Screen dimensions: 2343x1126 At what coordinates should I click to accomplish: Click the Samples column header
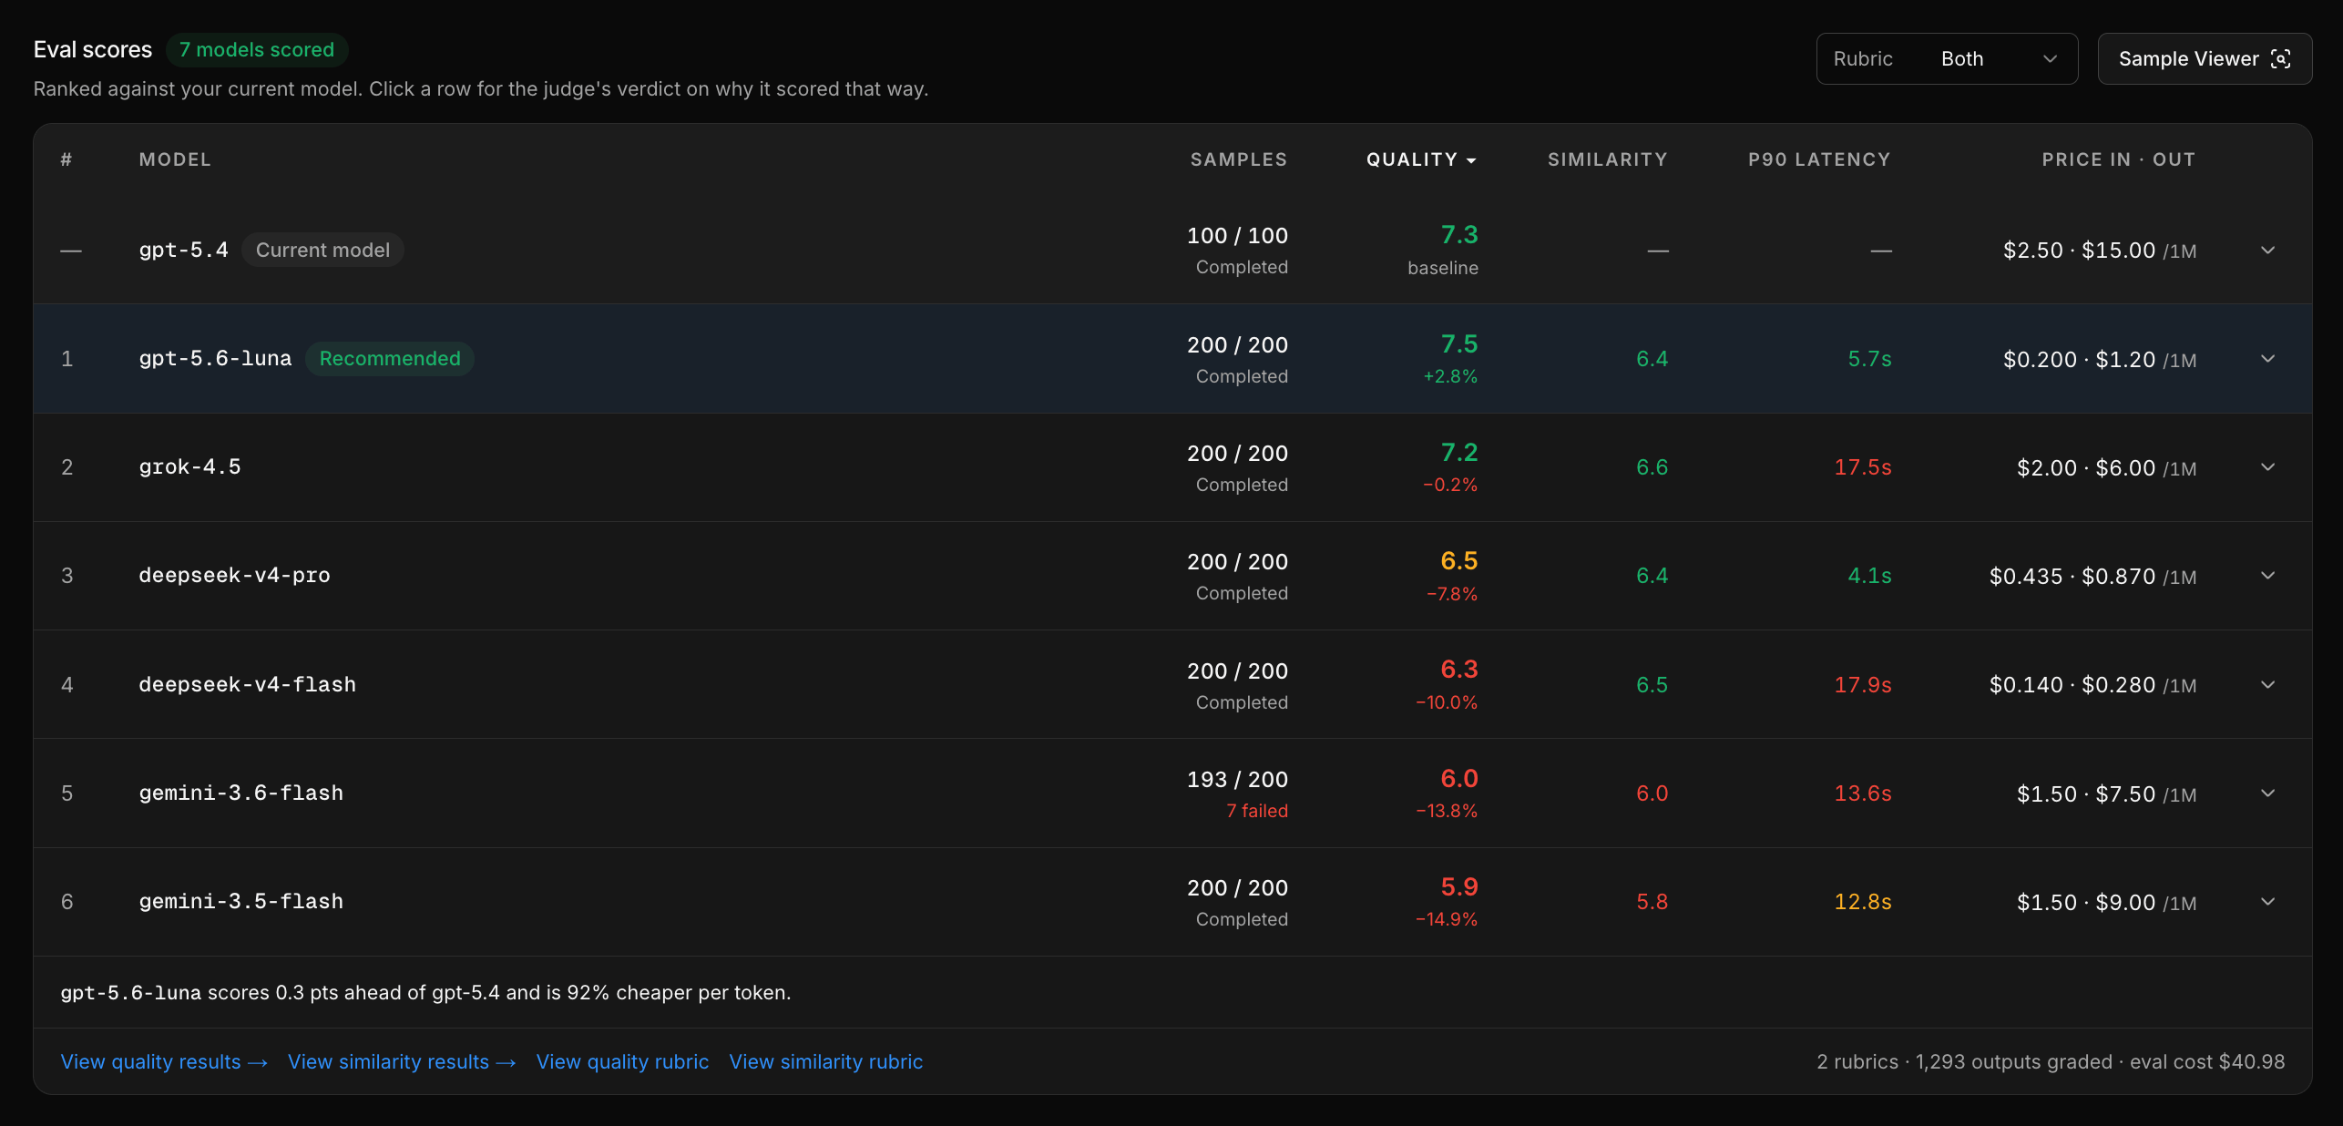tap(1239, 159)
